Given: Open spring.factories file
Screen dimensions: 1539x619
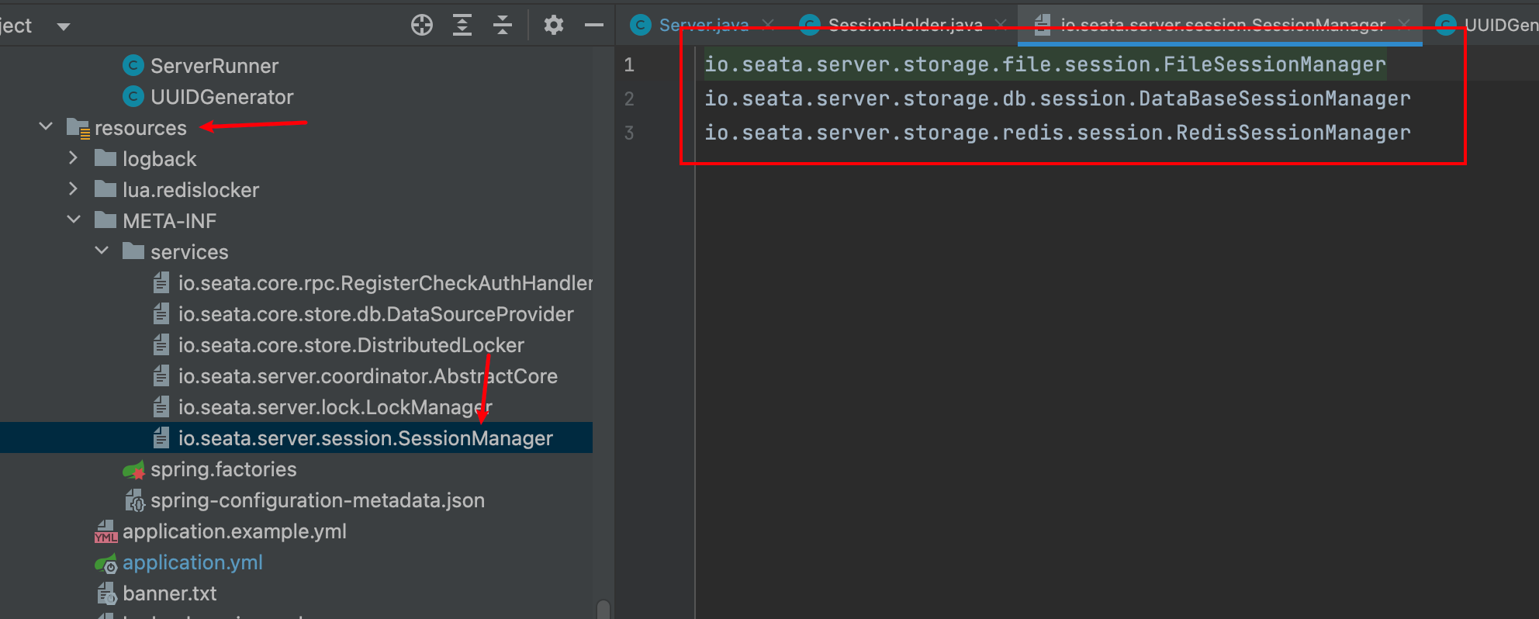Looking at the screenshot, I should [x=223, y=469].
